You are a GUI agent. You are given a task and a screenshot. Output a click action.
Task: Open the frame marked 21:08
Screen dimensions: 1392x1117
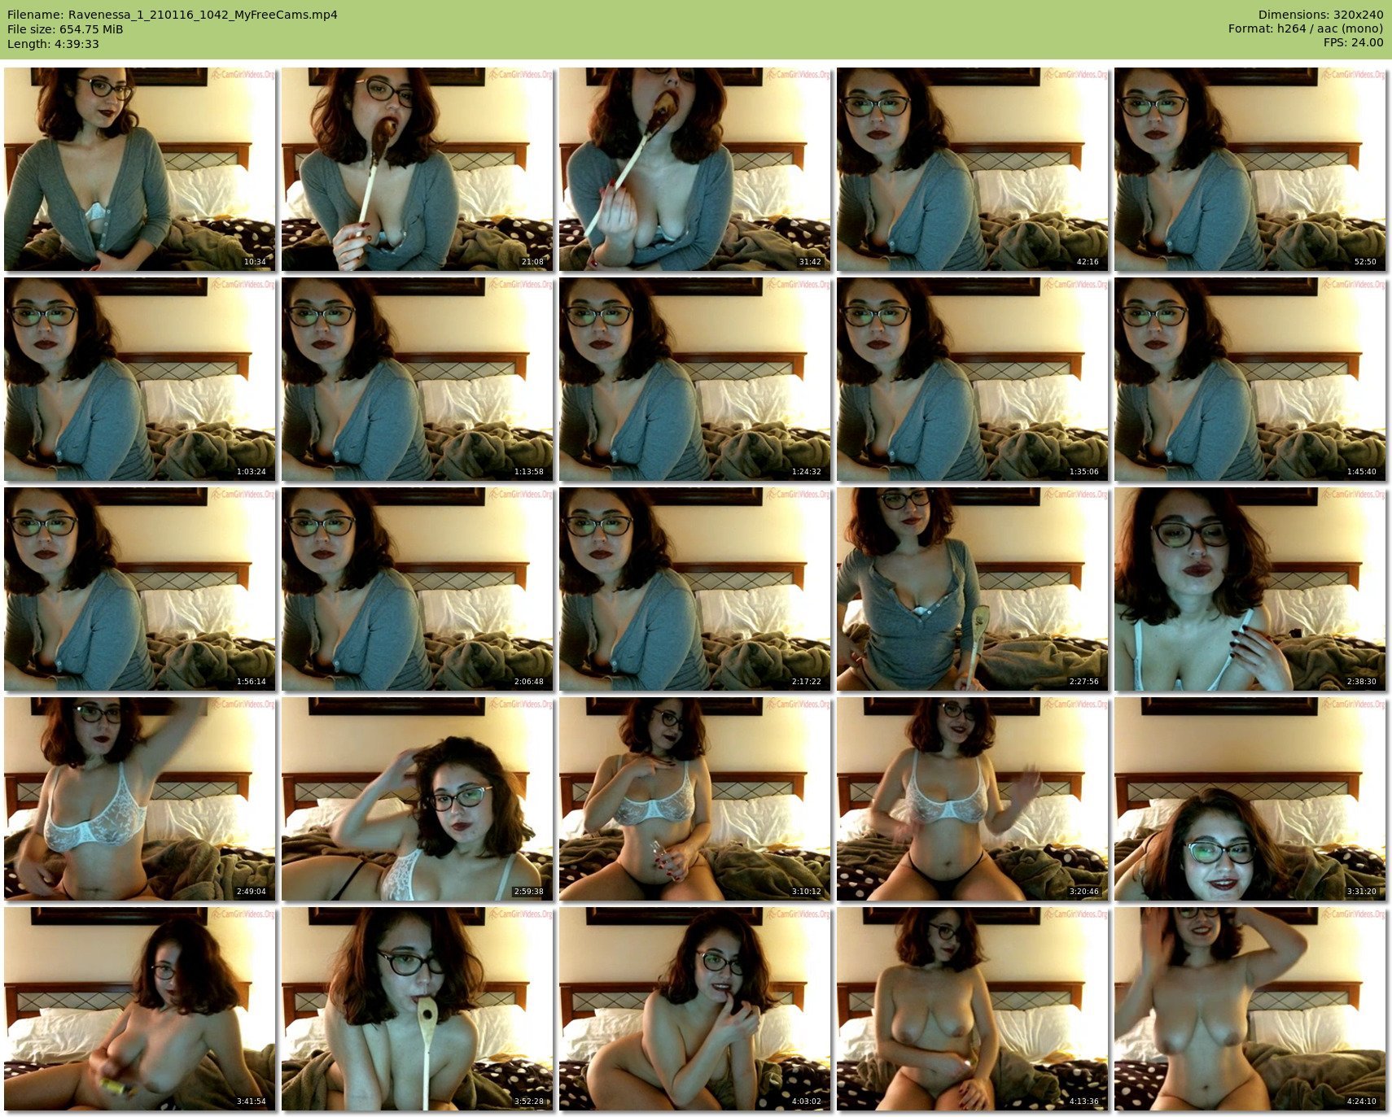click(x=417, y=168)
